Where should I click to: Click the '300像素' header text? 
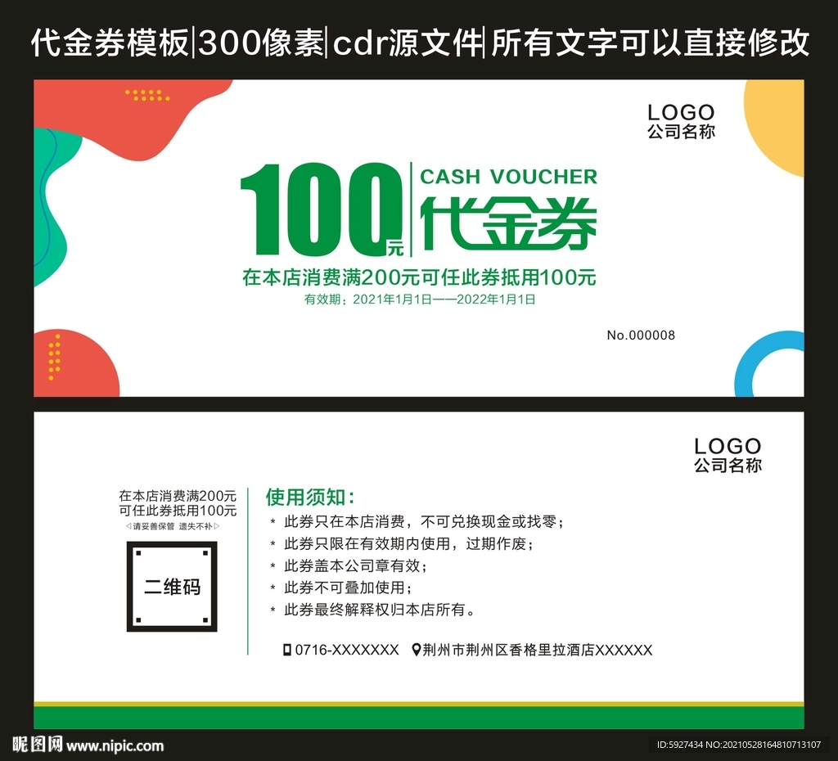click(260, 43)
